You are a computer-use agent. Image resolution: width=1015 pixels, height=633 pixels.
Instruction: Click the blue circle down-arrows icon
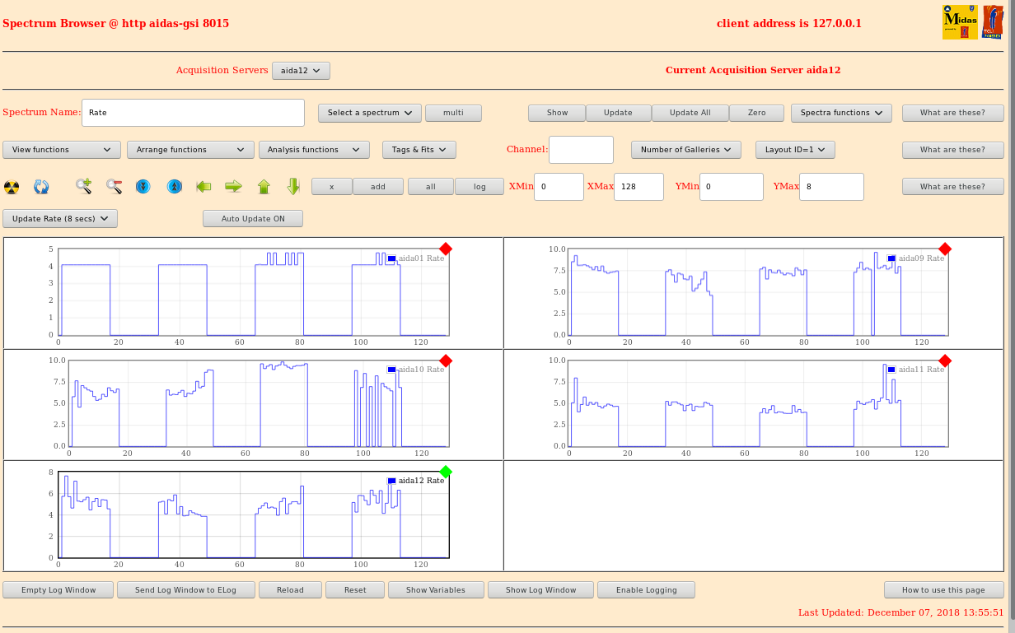143,187
